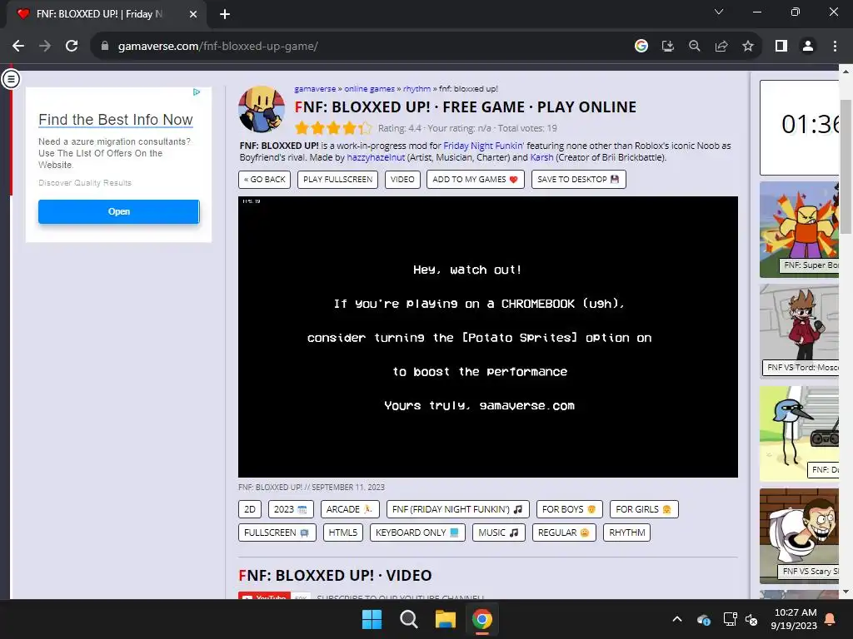Image resolution: width=853 pixels, height=639 pixels.
Task: Select the MUSIC tag
Action: (498, 532)
